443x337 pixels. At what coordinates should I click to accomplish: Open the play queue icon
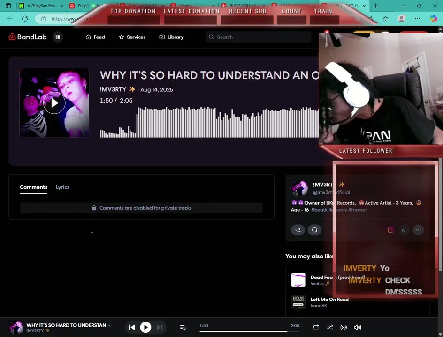click(183, 328)
